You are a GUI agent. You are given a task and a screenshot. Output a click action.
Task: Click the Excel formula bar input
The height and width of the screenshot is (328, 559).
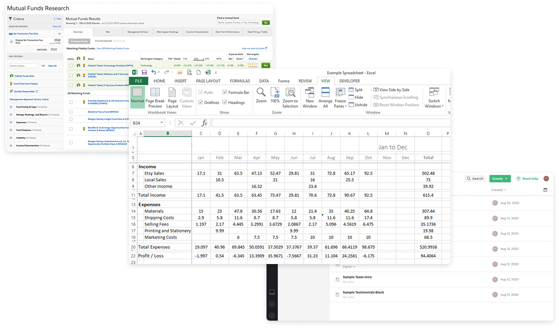[331, 123]
